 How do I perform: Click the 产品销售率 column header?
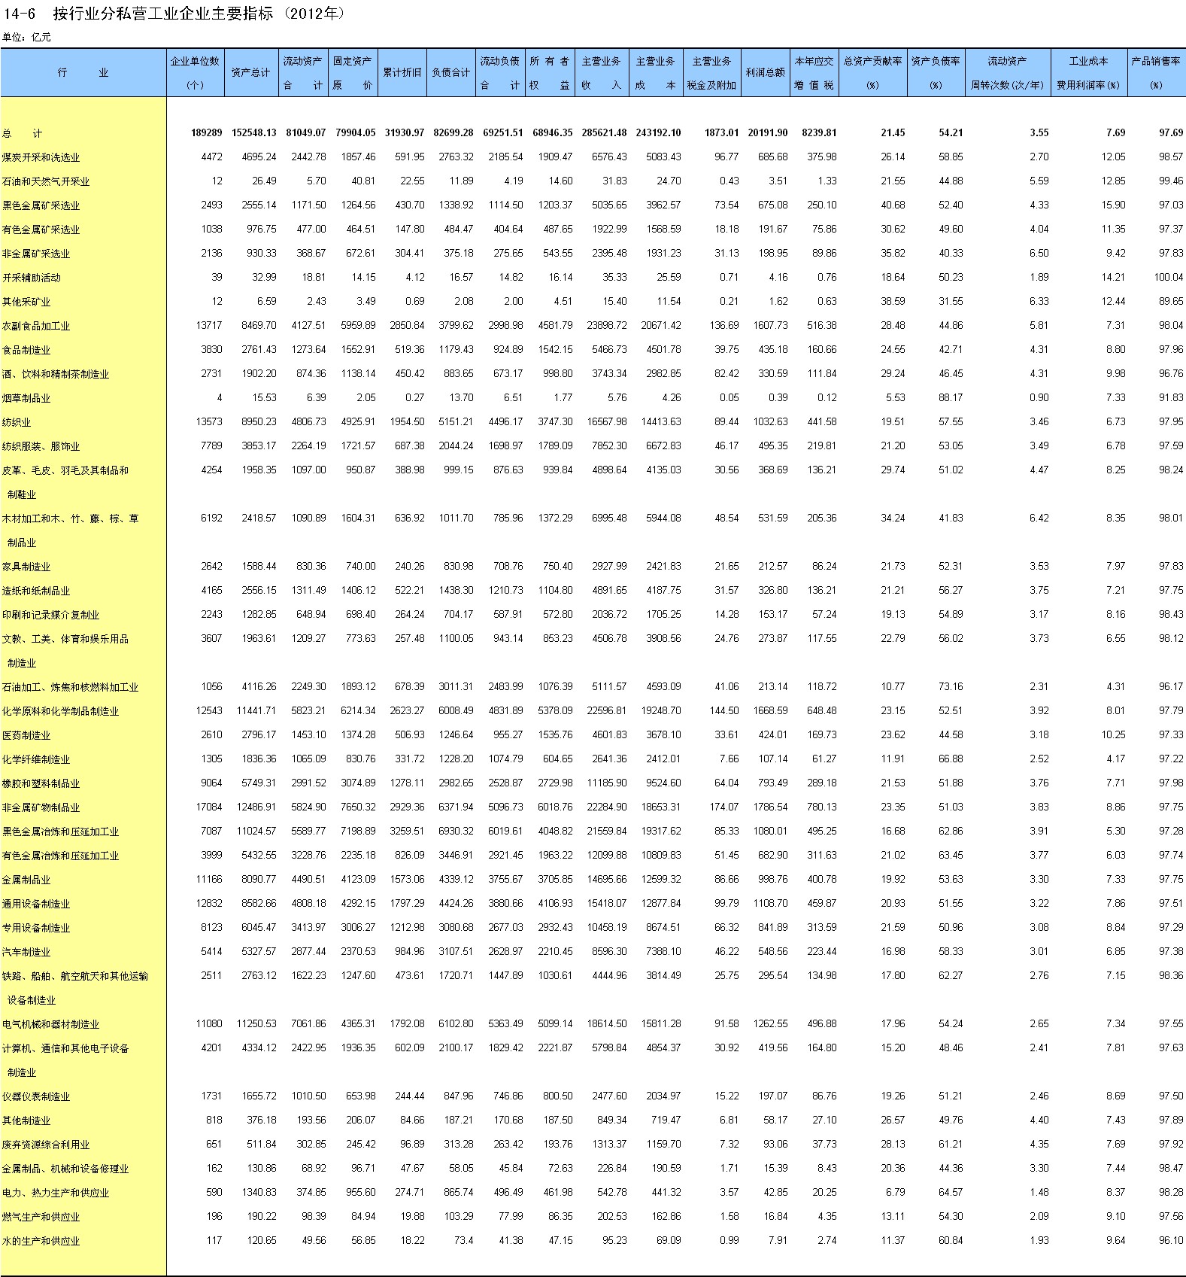(1156, 72)
